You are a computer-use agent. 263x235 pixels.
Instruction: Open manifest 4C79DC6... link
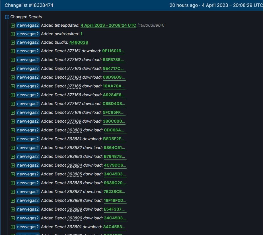click(x=115, y=165)
